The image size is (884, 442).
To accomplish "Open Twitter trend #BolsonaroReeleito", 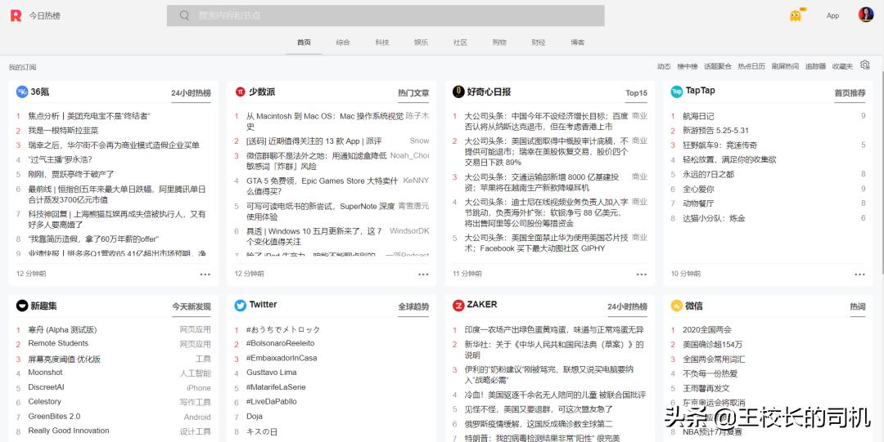I will (x=280, y=343).
